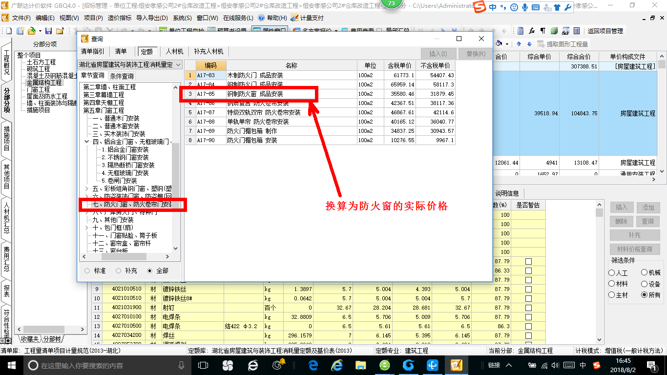The image size is (667, 375).
Task: Open Internet Explorer from taskbar
Action: click(x=336, y=365)
